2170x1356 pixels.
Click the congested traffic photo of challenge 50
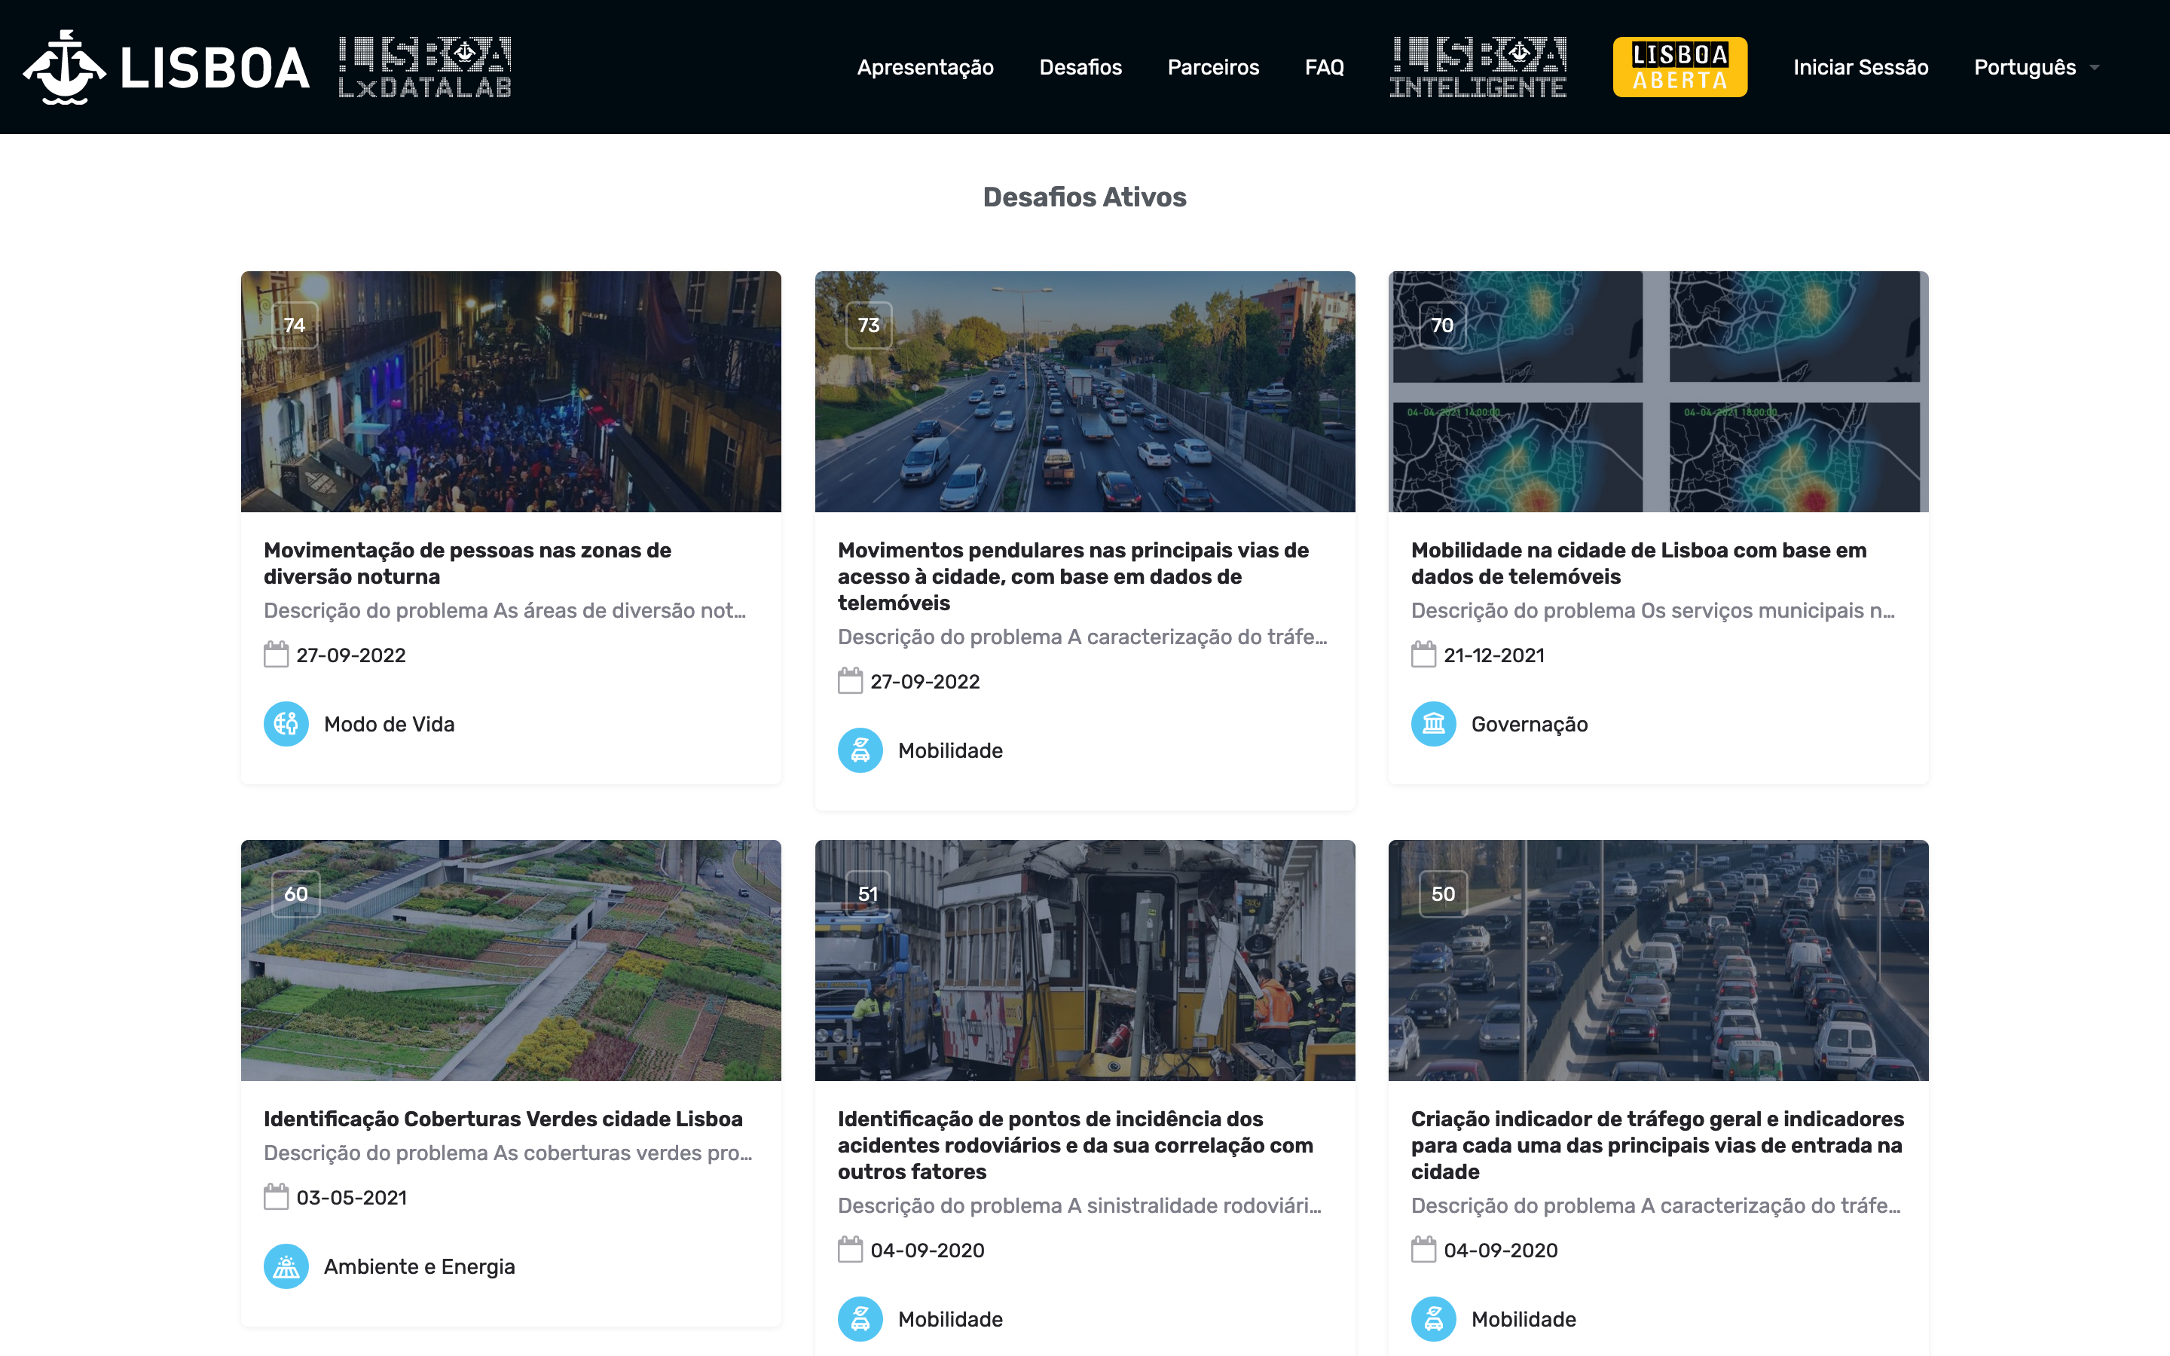(x=1658, y=960)
